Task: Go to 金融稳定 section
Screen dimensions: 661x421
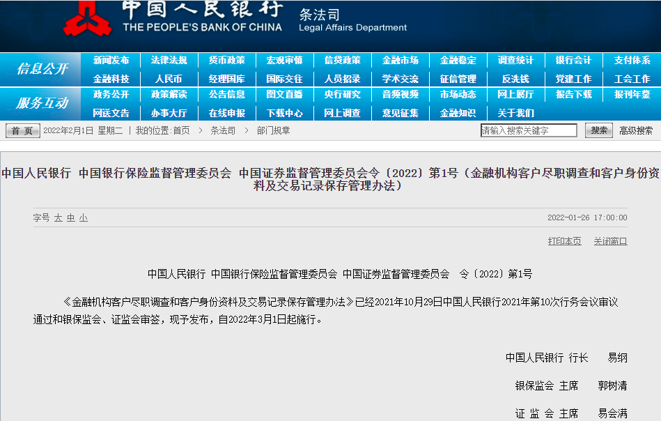Action: coord(458,61)
